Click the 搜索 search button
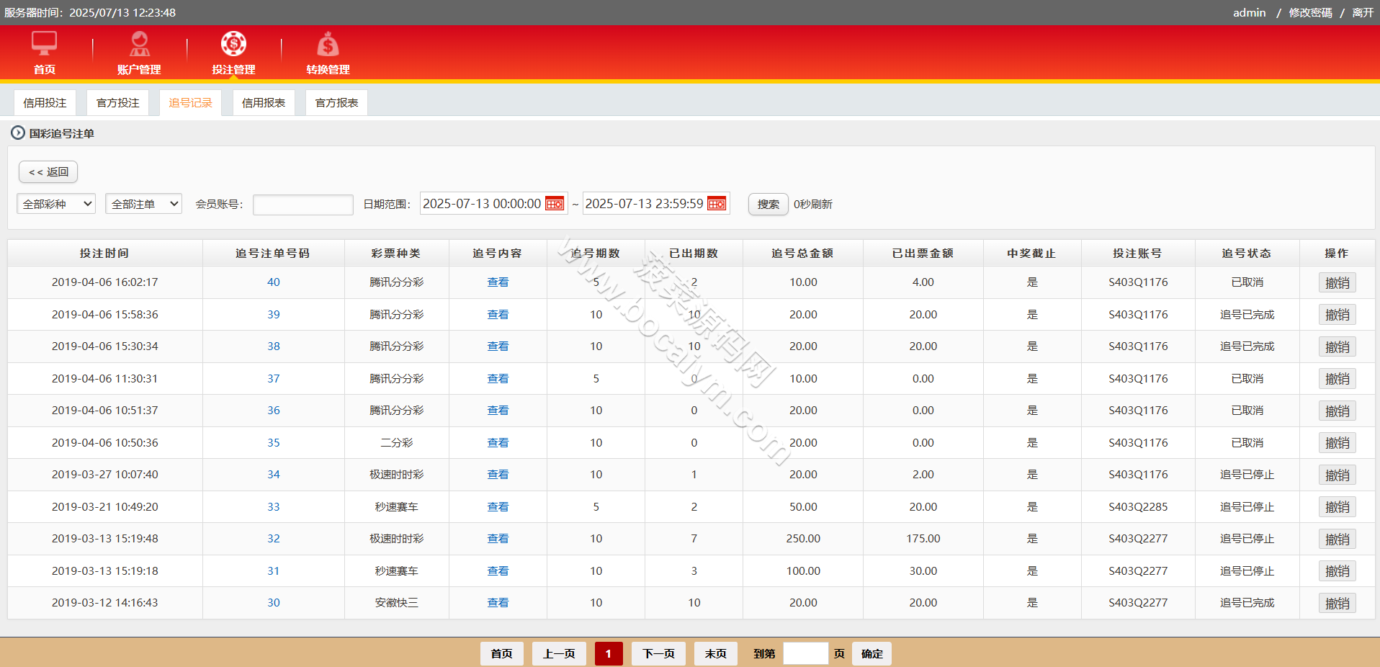The width and height of the screenshot is (1380, 667). click(769, 205)
